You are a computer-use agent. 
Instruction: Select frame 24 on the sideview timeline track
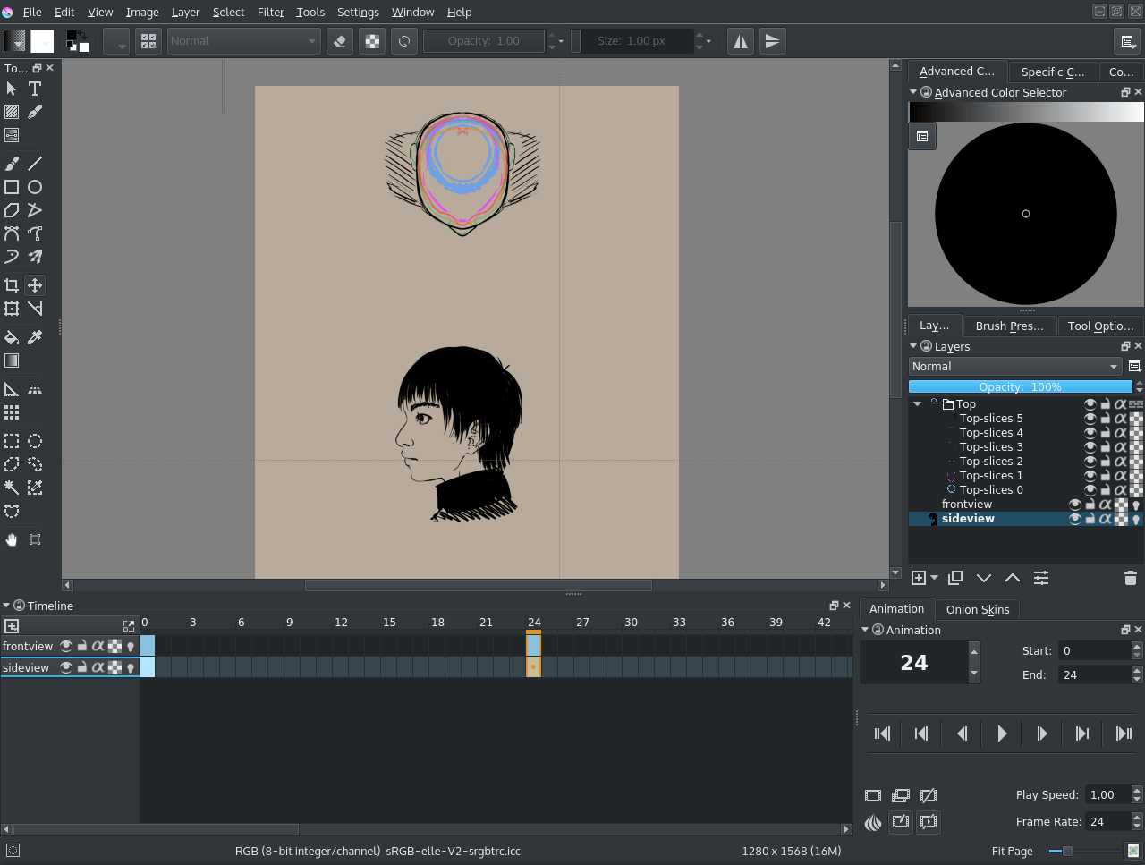coord(533,667)
